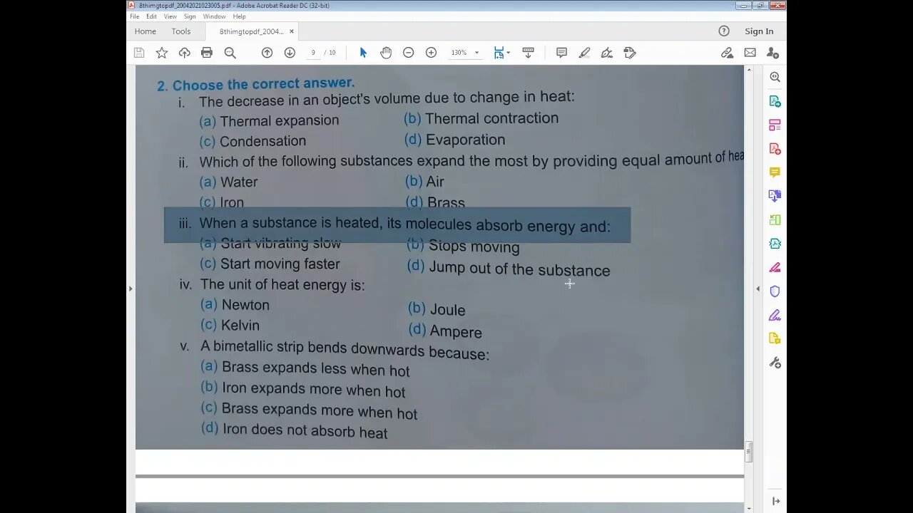This screenshot has height=513, width=913.
Task: Zoom in with the plus button
Action: point(431,53)
